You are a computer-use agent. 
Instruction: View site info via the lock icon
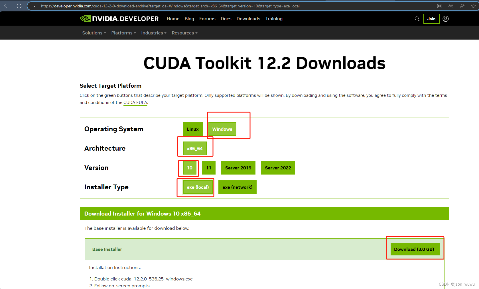(34, 6)
